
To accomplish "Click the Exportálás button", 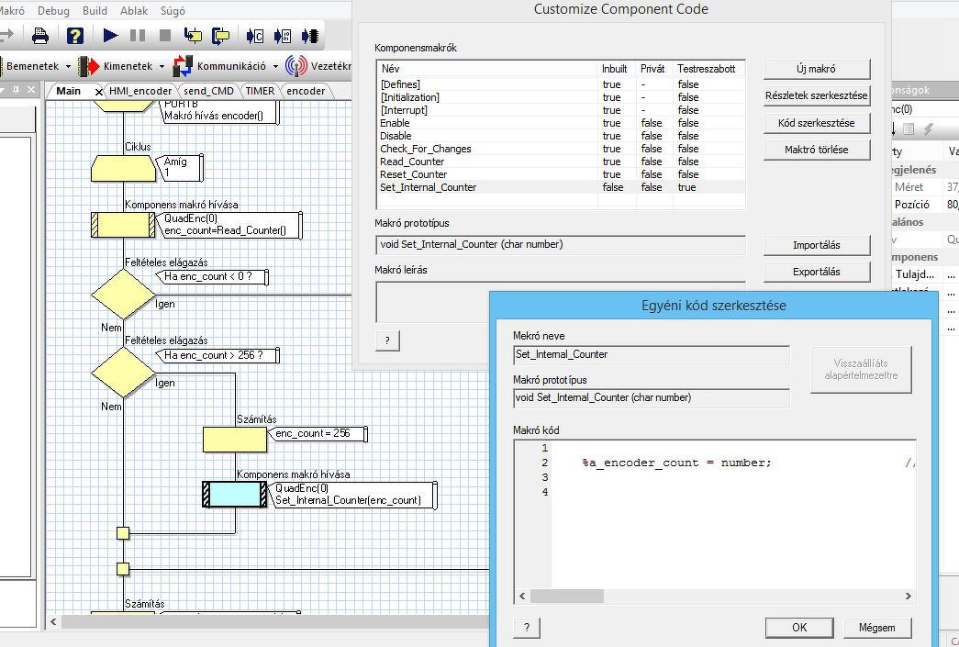I will coord(816,273).
